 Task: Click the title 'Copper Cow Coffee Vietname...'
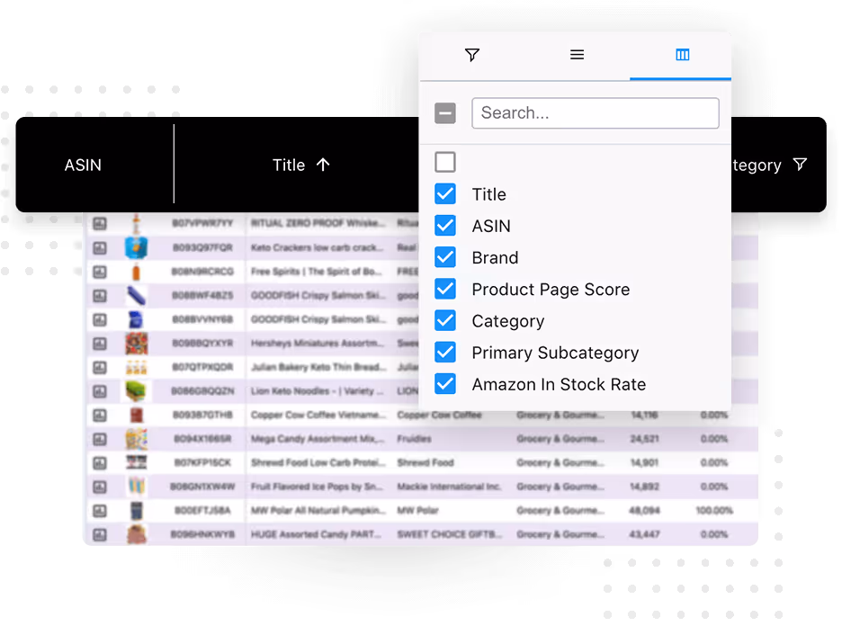point(318,416)
